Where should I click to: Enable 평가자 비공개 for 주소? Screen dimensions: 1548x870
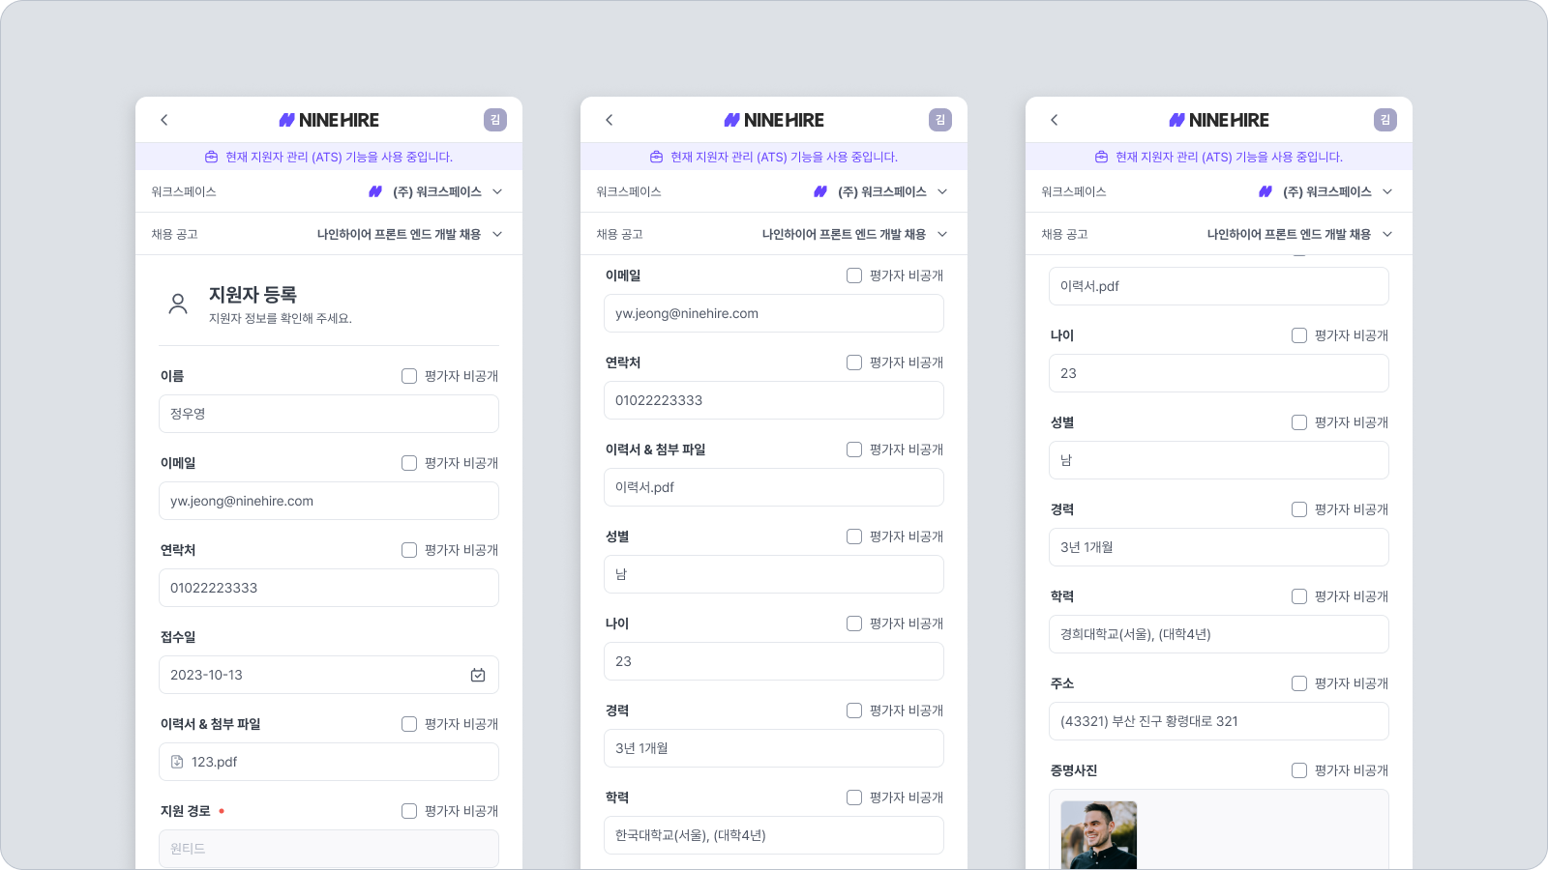pos(1299,683)
